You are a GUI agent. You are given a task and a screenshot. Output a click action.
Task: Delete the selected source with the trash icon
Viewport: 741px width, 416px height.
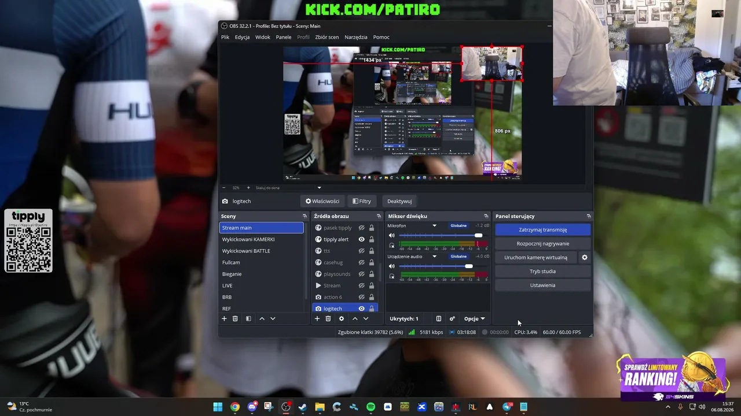[x=328, y=318]
